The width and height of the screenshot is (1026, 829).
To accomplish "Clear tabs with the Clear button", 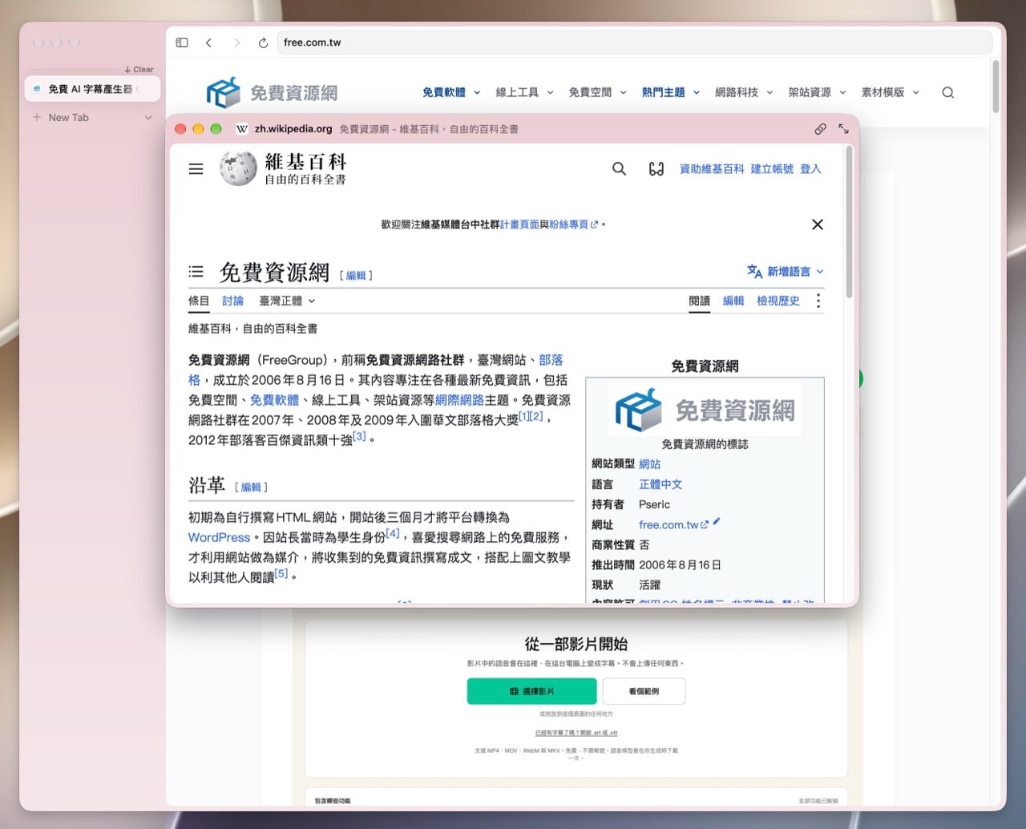I will pyautogui.click(x=139, y=70).
